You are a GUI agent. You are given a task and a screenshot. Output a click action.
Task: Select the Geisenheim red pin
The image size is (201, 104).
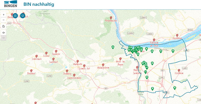(x=177, y=35)
